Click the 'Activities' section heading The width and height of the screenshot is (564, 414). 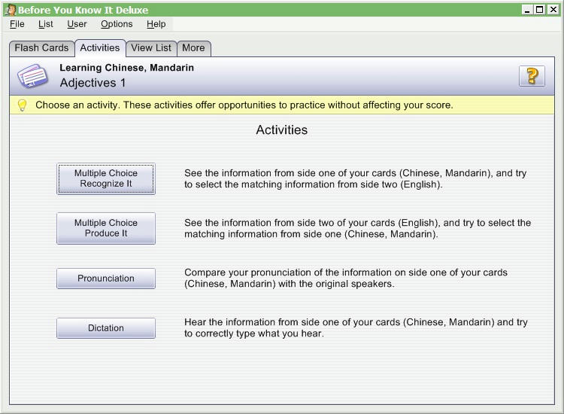(282, 130)
